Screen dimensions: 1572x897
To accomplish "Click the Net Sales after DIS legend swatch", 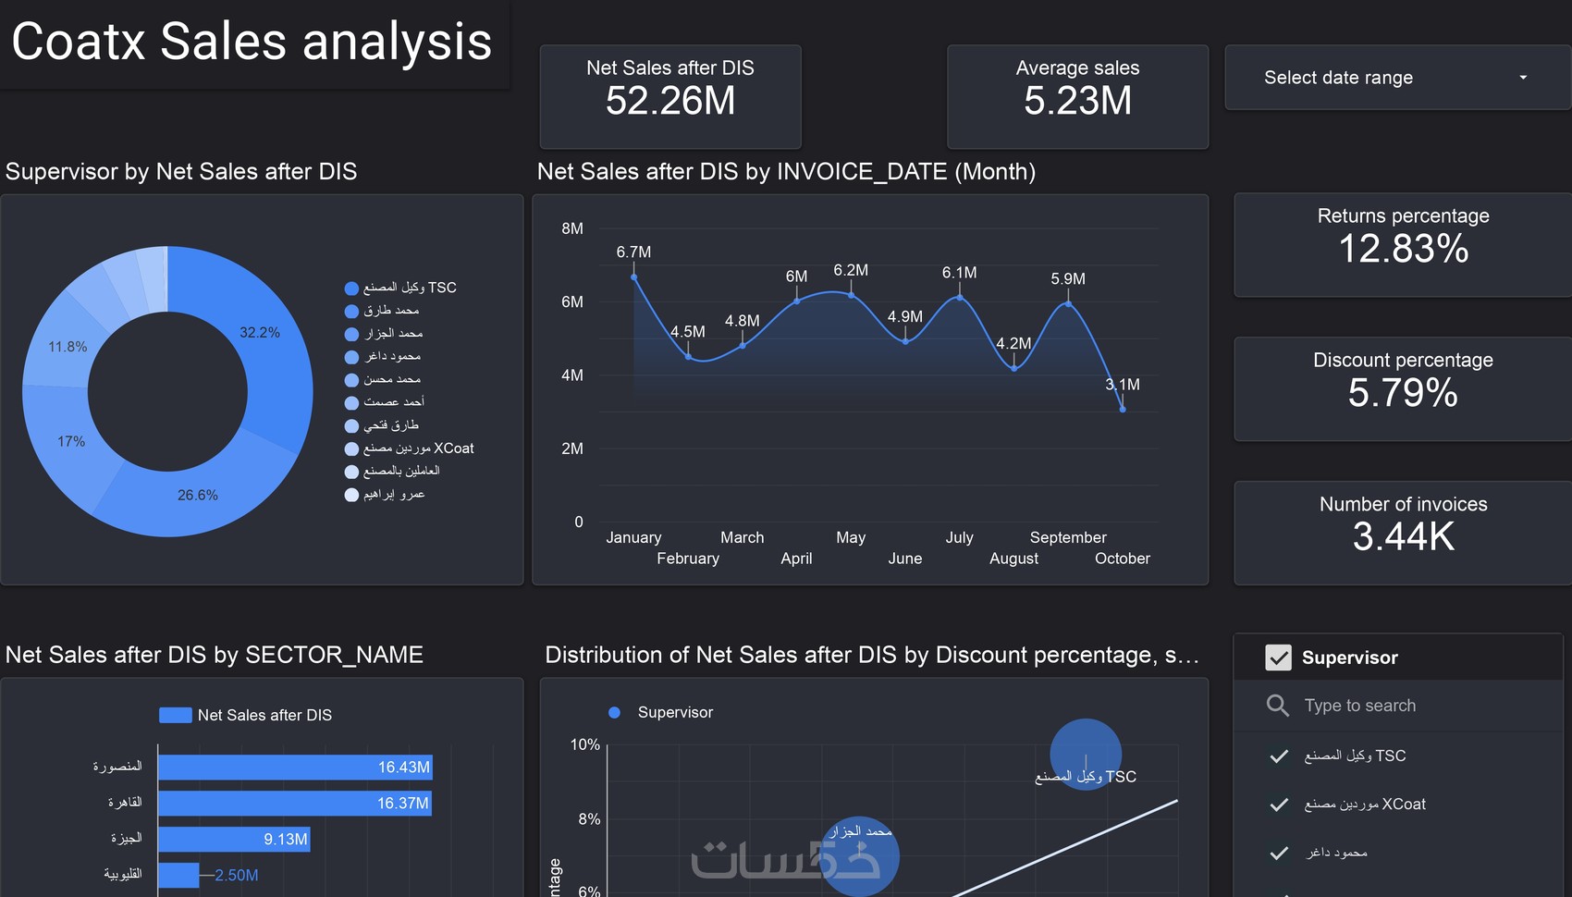I will tap(176, 715).
